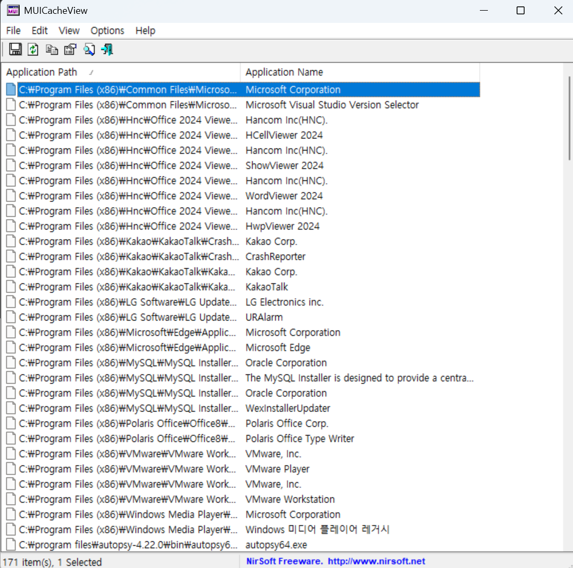Select the Windows 미디어 플레이어 레거시 entry
This screenshot has width=573, height=568.
tap(243, 530)
